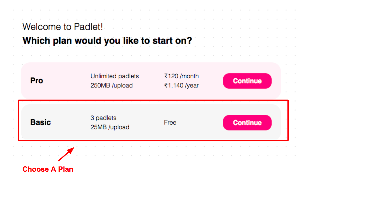Click Continue for the Pro plan
The height and width of the screenshot is (207, 370).
pyautogui.click(x=247, y=81)
